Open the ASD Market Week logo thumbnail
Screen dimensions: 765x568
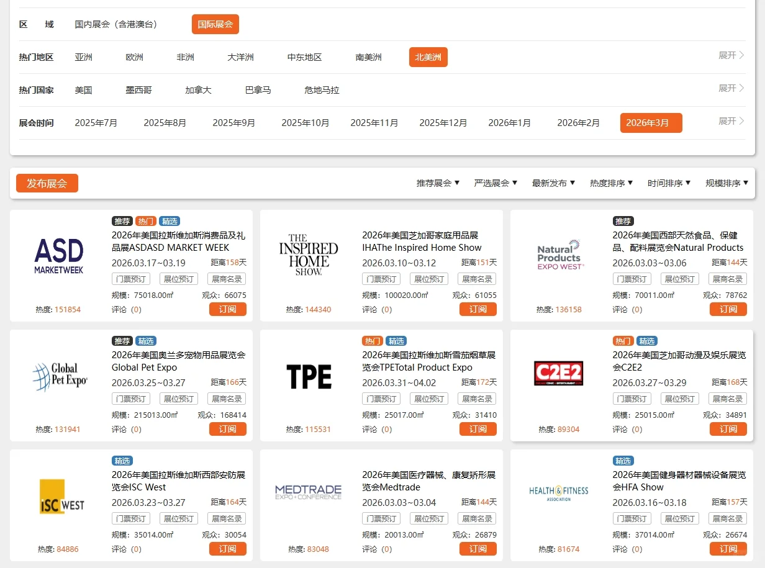(x=59, y=257)
